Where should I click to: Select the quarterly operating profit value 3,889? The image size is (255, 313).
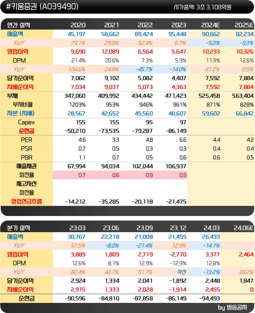click(78, 254)
